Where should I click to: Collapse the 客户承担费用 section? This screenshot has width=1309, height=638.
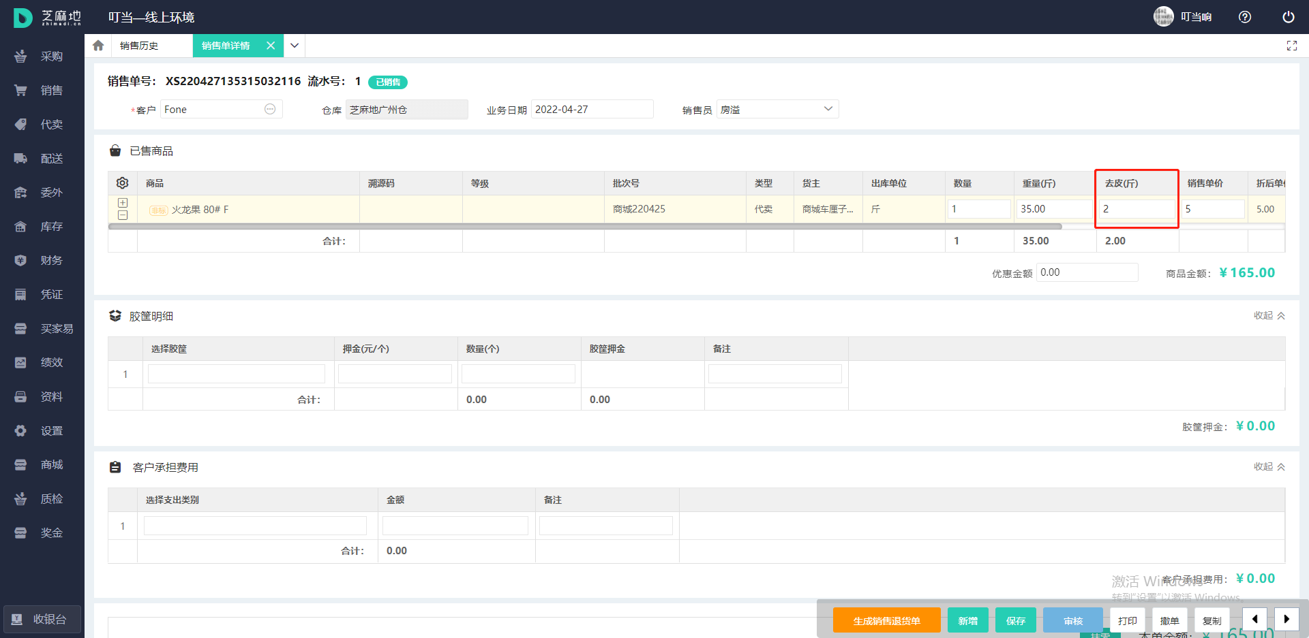coord(1269,467)
